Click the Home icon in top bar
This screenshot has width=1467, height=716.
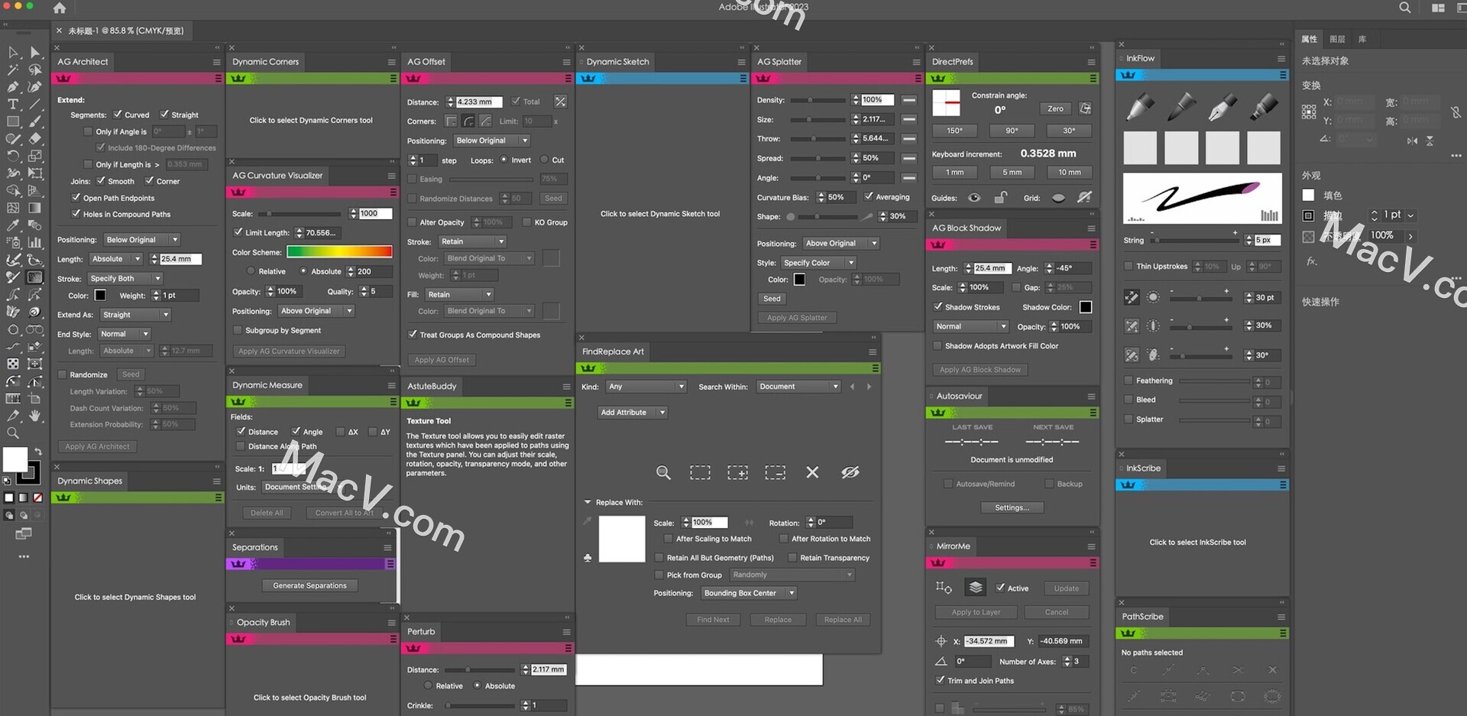(60, 8)
